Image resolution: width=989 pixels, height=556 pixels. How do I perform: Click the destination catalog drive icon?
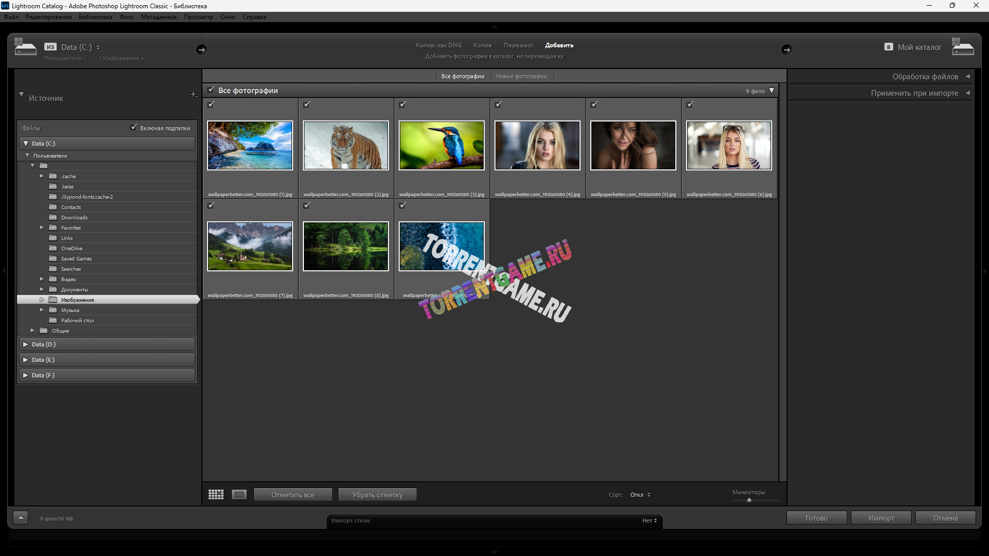point(963,47)
